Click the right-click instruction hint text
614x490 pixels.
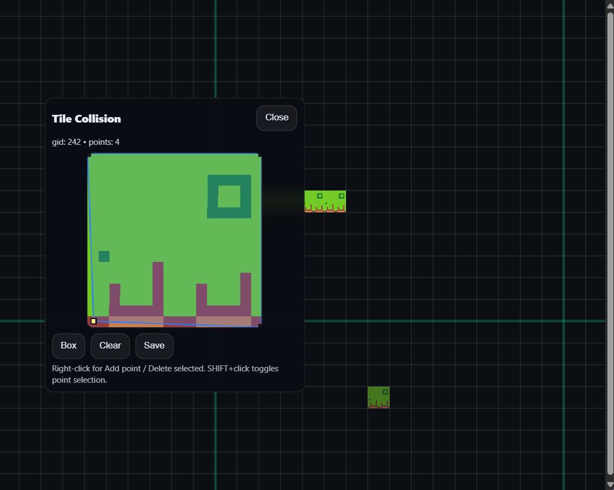tap(165, 374)
